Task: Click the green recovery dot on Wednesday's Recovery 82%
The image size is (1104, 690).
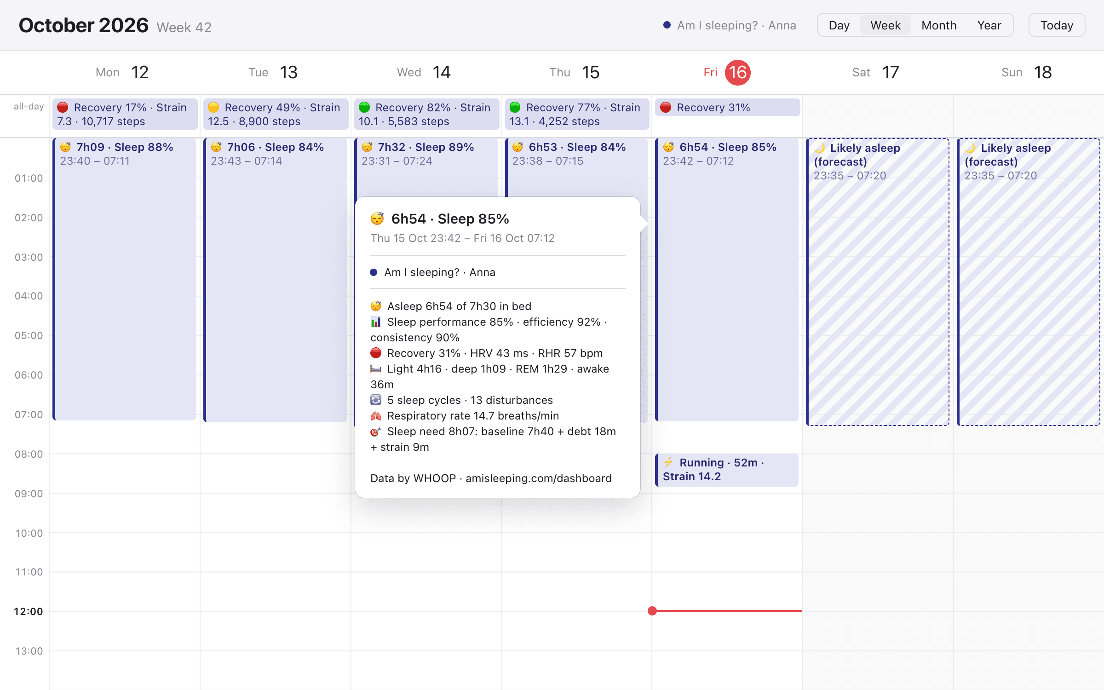Action: point(364,108)
